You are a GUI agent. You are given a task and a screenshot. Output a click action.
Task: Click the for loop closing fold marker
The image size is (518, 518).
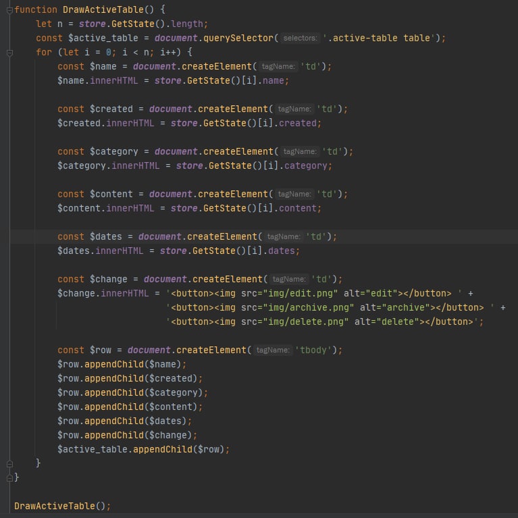[9, 464]
